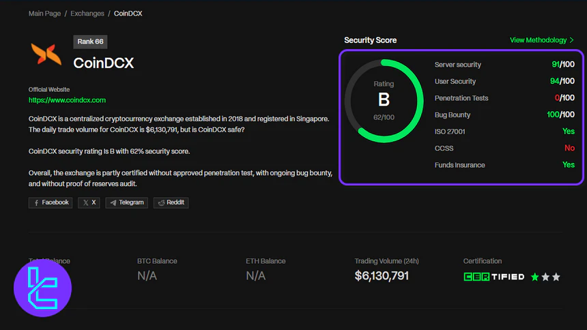Screen dimensions: 587x330
Task: Share the page via Telegram button
Action: coord(126,202)
